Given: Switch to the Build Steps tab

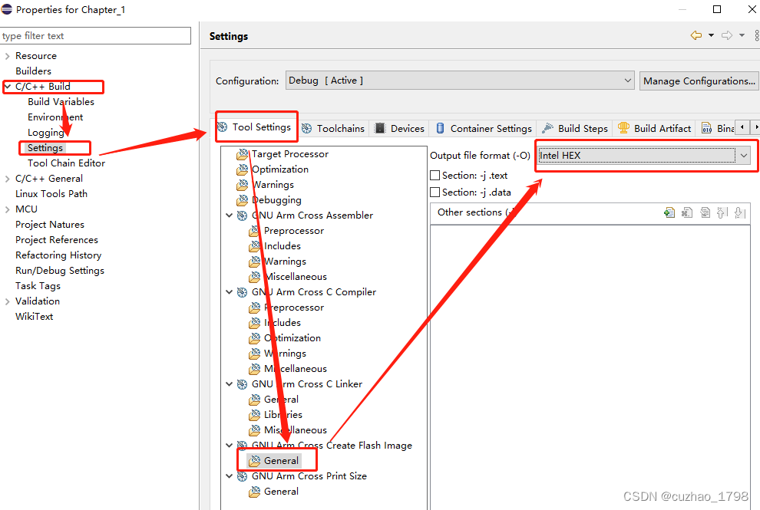Looking at the screenshot, I should (x=575, y=128).
